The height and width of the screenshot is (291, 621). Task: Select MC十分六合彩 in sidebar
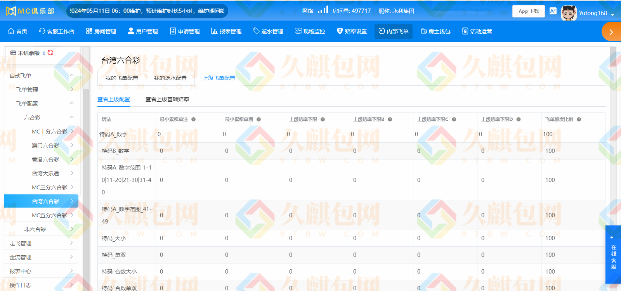[41, 132]
